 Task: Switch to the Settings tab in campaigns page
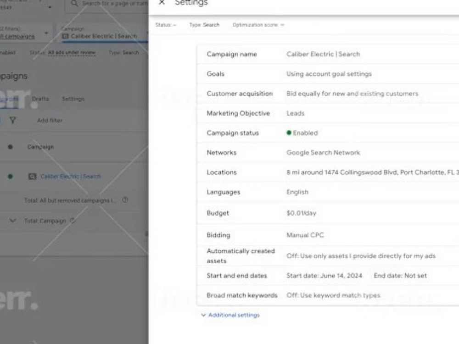(x=73, y=99)
